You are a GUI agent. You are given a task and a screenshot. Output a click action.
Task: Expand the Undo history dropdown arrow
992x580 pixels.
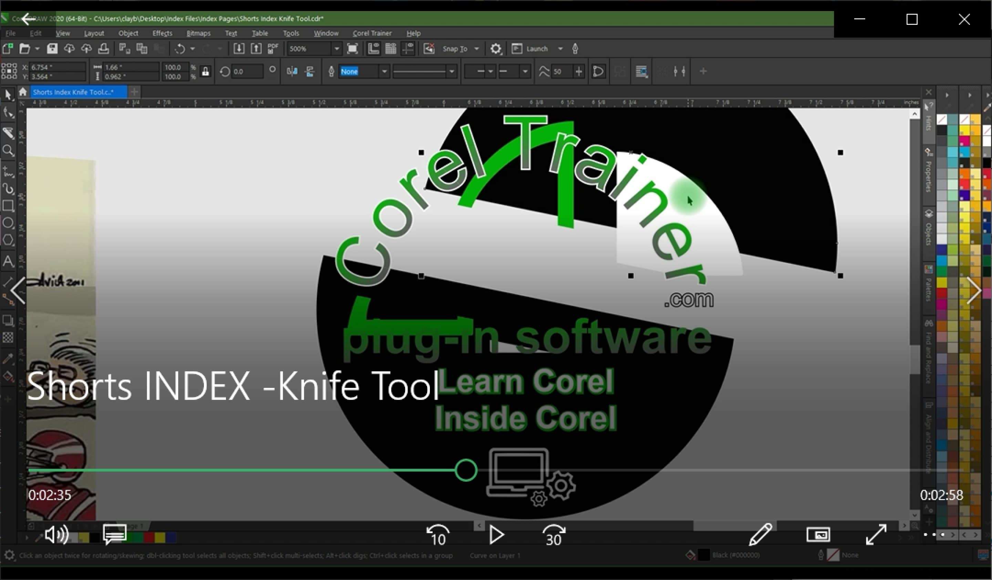[193, 49]
